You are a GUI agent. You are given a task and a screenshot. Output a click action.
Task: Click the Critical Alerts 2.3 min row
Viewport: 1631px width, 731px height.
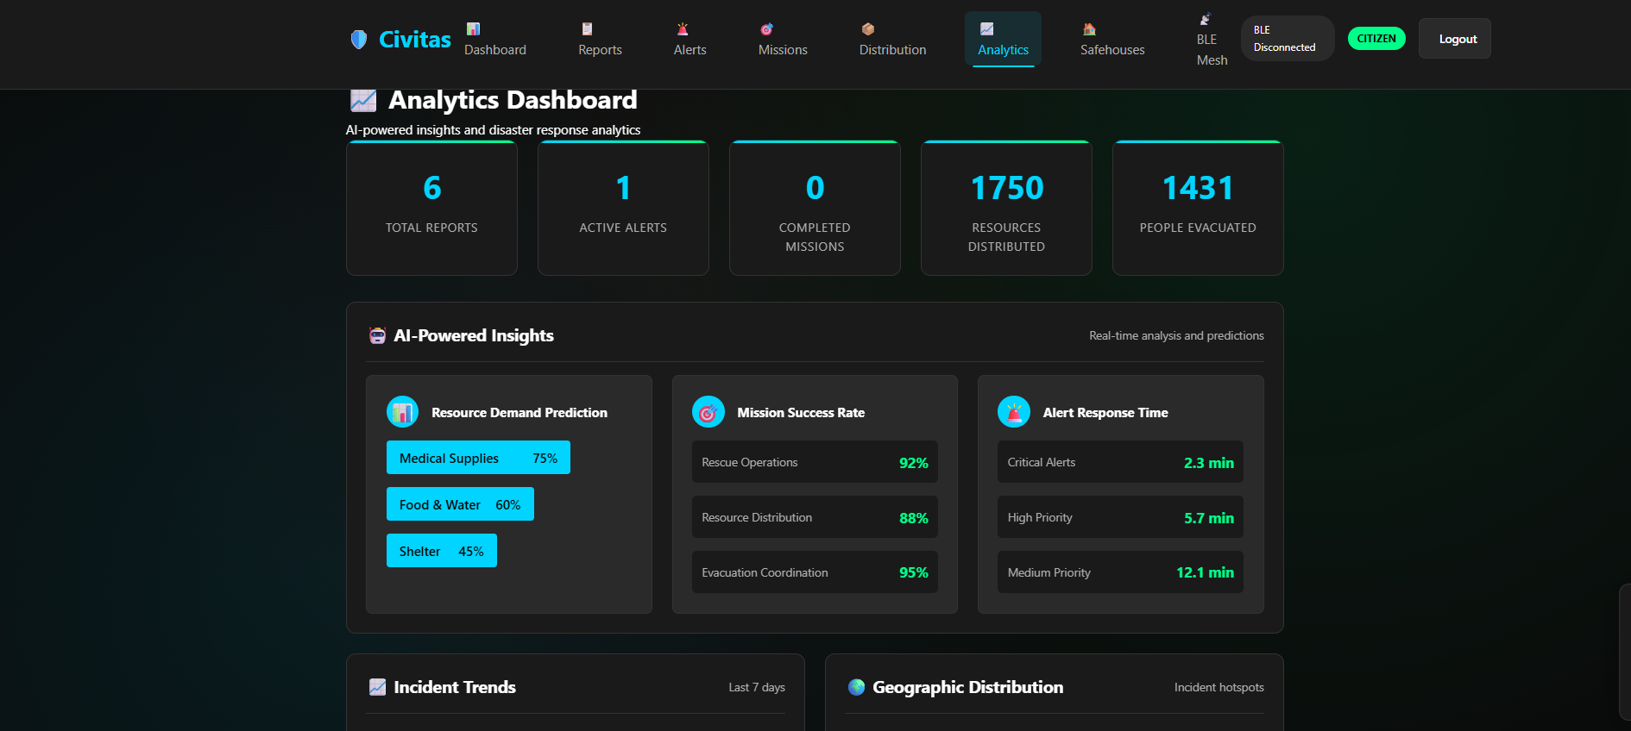pos(1120,462)
